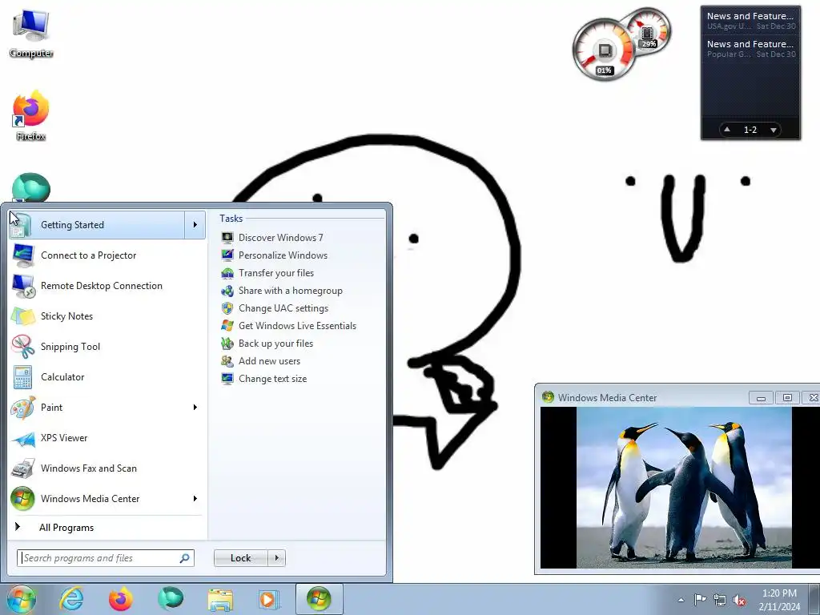Open Windows Media Player on taskbar

(269, 599)
